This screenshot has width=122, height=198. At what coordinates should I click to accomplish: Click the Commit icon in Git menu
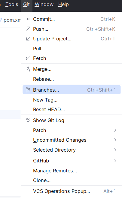pos(28,19)
